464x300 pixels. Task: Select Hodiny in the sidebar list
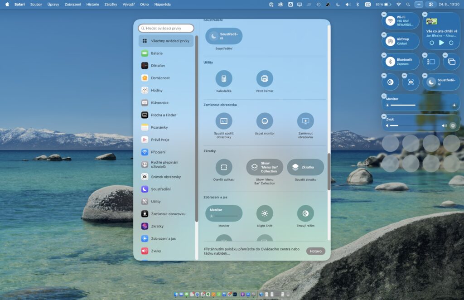point(166,90)
